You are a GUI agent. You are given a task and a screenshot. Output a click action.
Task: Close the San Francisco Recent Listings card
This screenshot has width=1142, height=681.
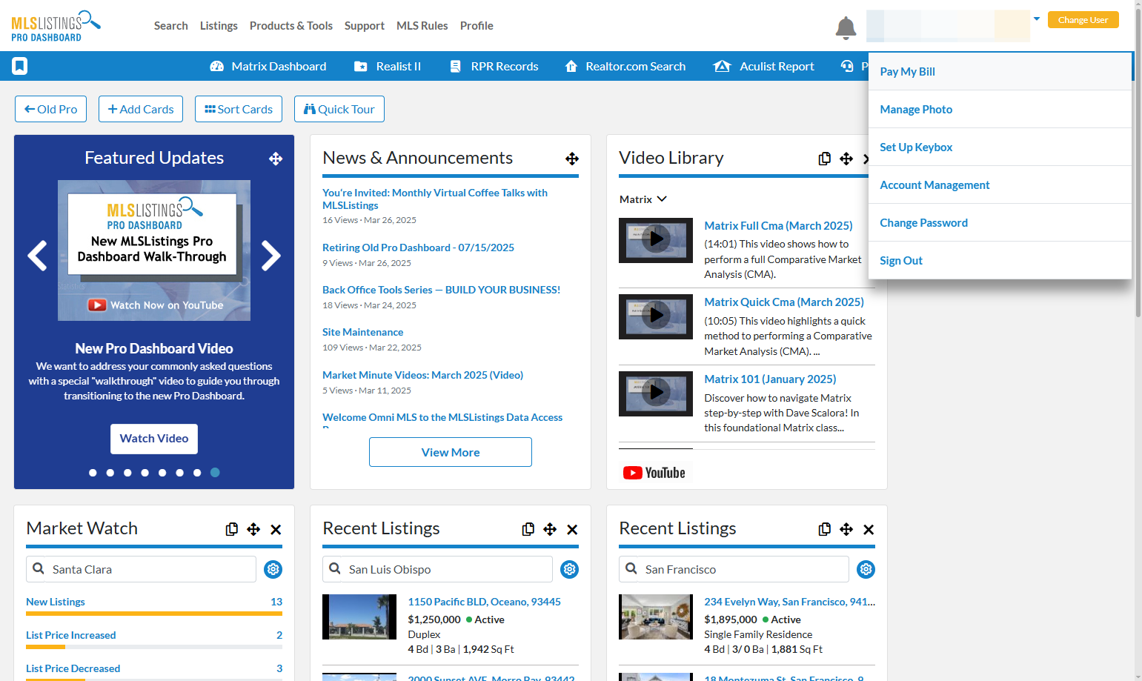869,529
